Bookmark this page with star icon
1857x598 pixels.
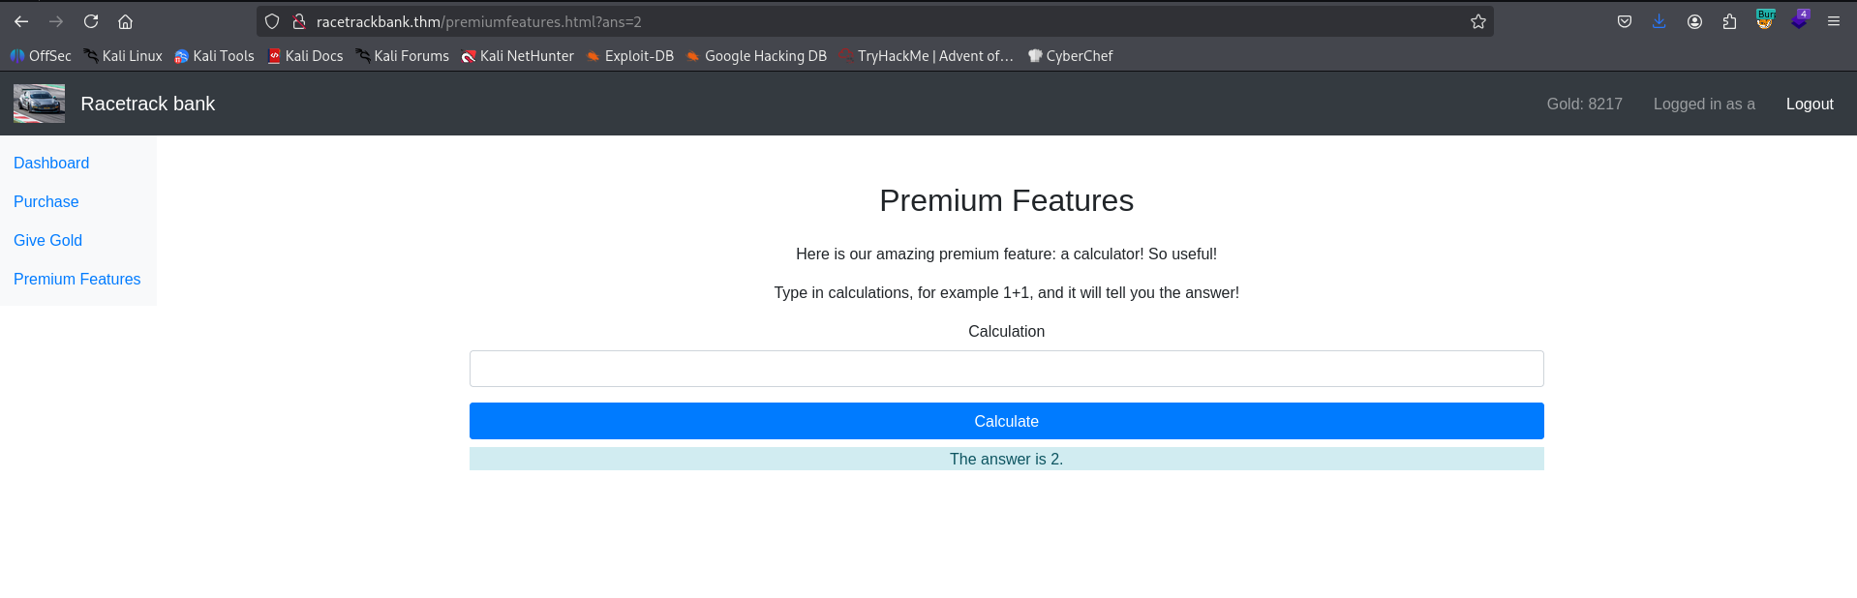click(x=1477, y=21)
